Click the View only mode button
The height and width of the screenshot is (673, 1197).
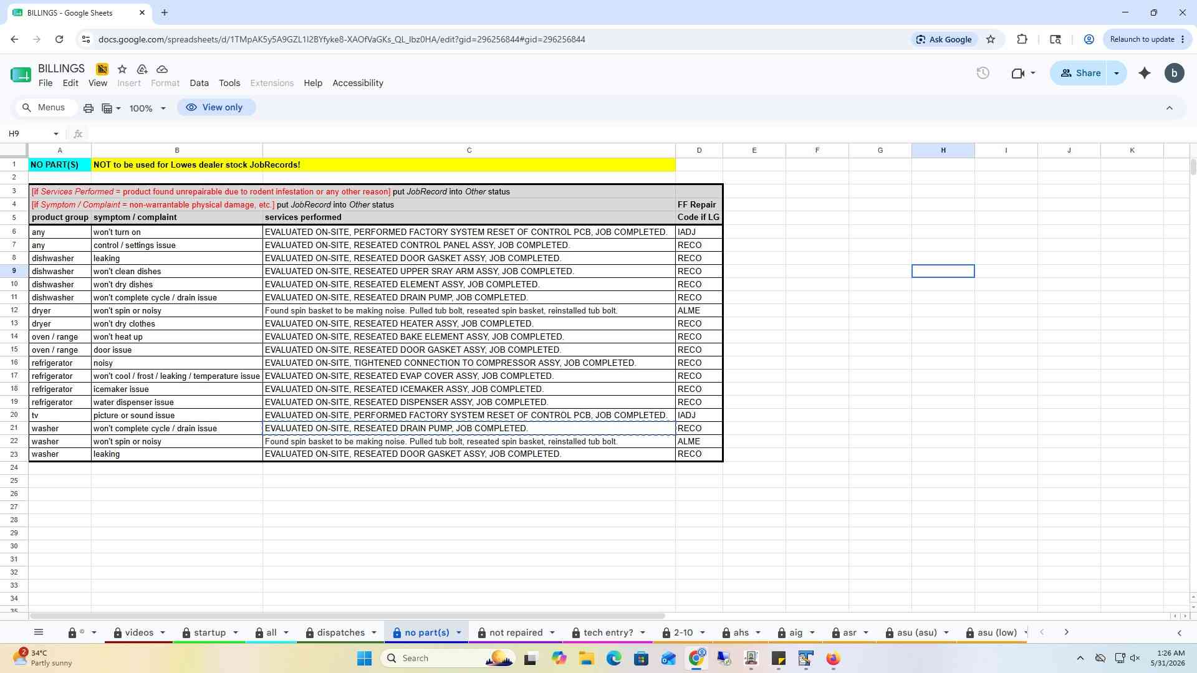[216, 108]
